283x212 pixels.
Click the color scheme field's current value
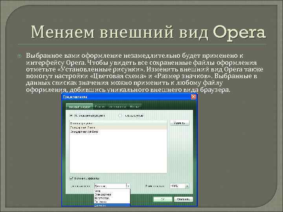110,186
